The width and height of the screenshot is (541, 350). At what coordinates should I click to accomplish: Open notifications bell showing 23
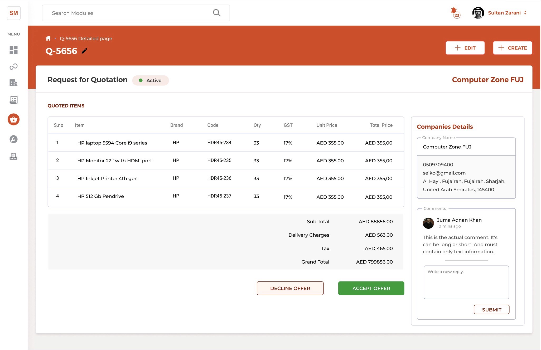point(455,12)
